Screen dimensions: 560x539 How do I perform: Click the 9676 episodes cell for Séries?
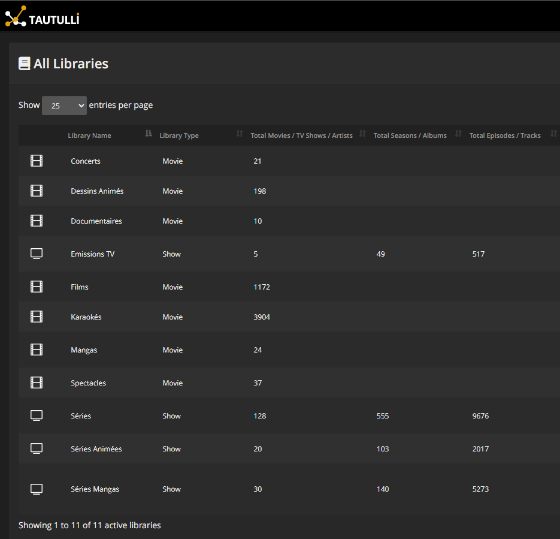480,416
